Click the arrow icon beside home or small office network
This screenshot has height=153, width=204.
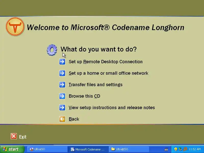point(62,73)
